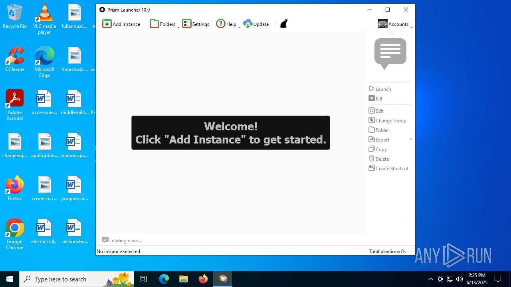The height and width of the screenshot is (287, 511).
Task: Click the instance chat bubble icon
Action: pos(390,54)
